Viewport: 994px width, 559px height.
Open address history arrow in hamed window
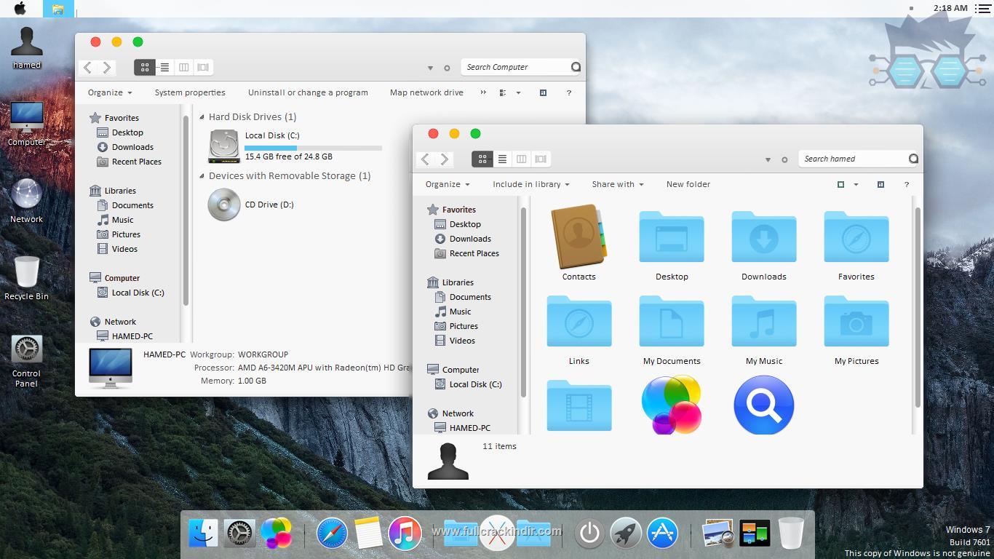(768, 159)
